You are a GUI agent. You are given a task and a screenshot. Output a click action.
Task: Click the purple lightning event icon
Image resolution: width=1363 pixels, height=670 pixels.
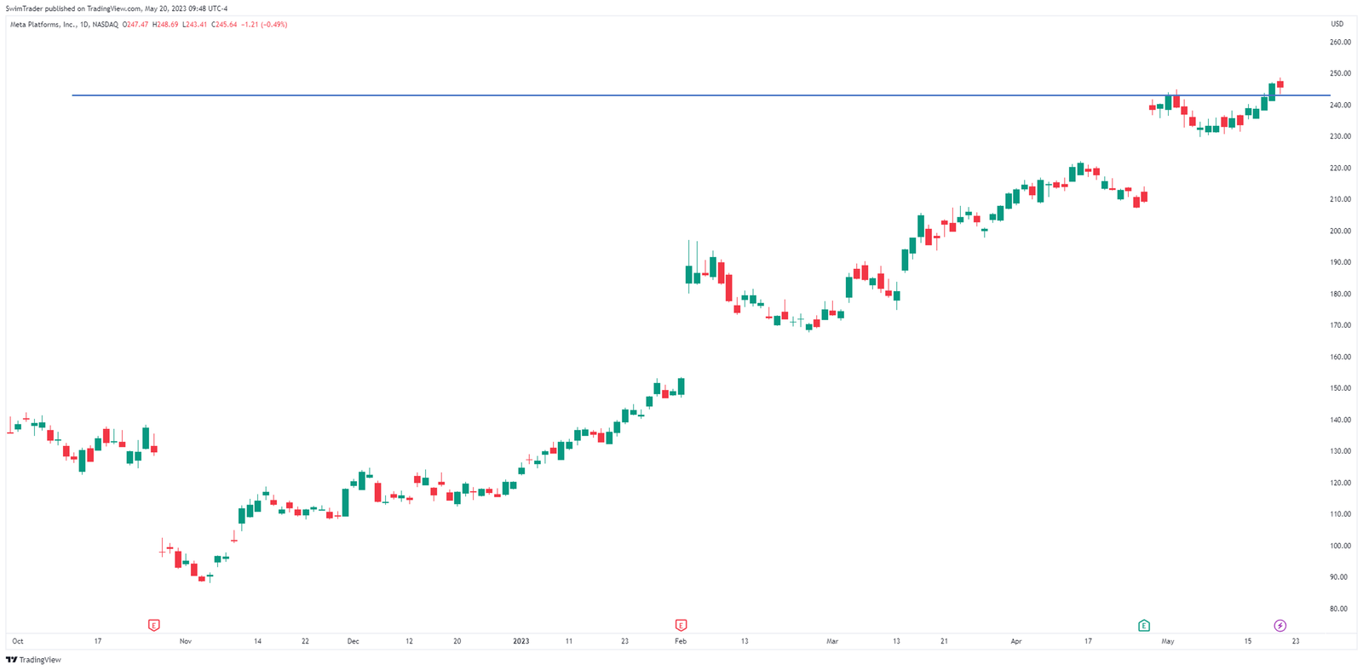1280,626
